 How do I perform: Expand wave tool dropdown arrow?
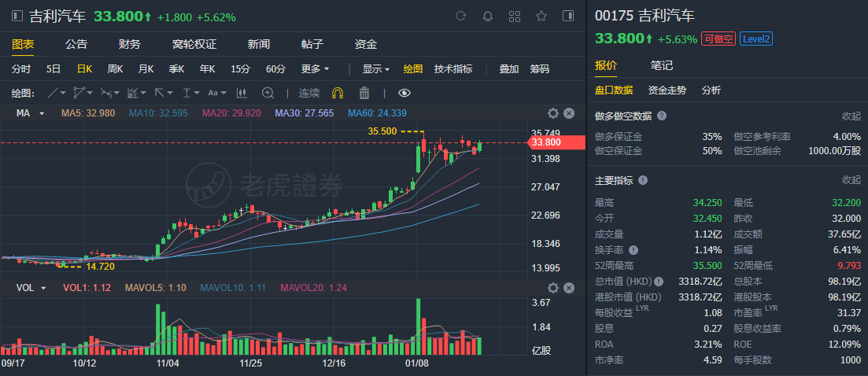pyautogui.click(x=116, y=93)
